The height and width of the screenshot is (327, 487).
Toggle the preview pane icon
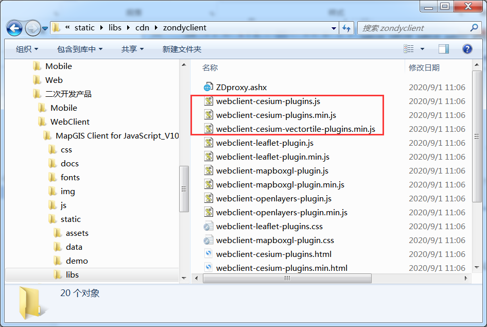click(x=444, y=49)
